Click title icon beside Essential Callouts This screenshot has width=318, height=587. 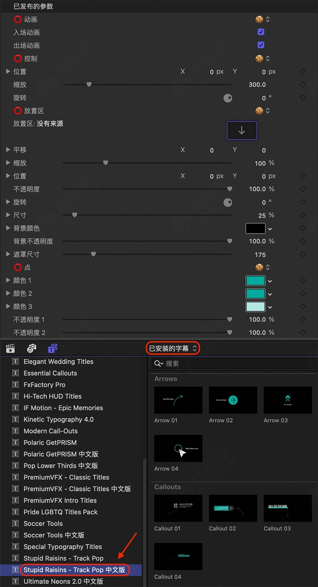tap(16, 373)
